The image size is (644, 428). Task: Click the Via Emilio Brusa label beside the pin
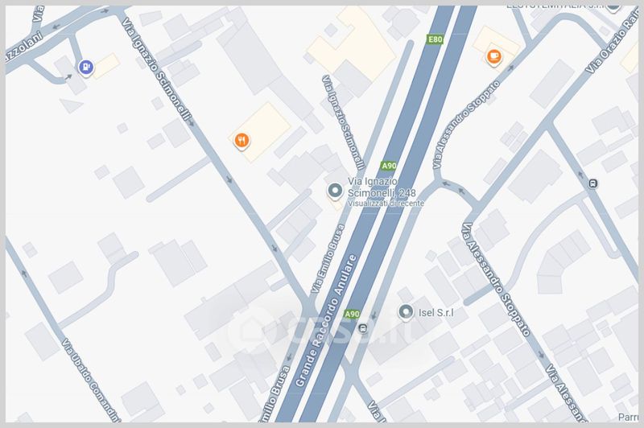(328, 258)
